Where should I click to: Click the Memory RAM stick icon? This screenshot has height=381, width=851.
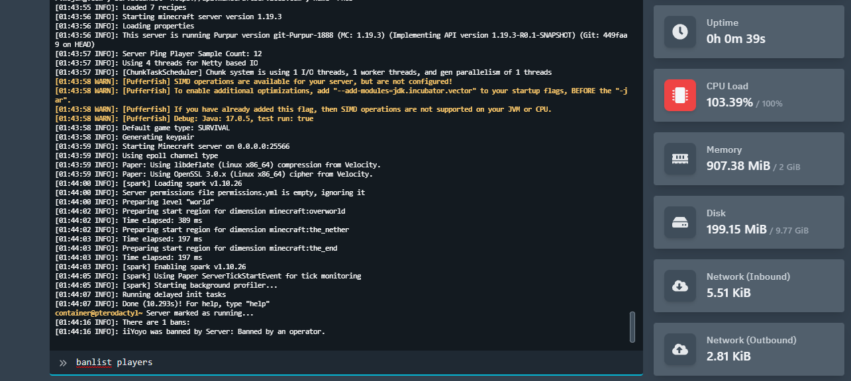[680, 159]
